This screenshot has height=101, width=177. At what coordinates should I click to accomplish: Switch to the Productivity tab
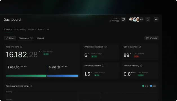click(20, 29)
